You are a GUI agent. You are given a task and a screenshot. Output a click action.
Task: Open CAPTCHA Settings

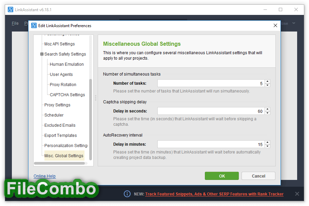click(67, 95)
